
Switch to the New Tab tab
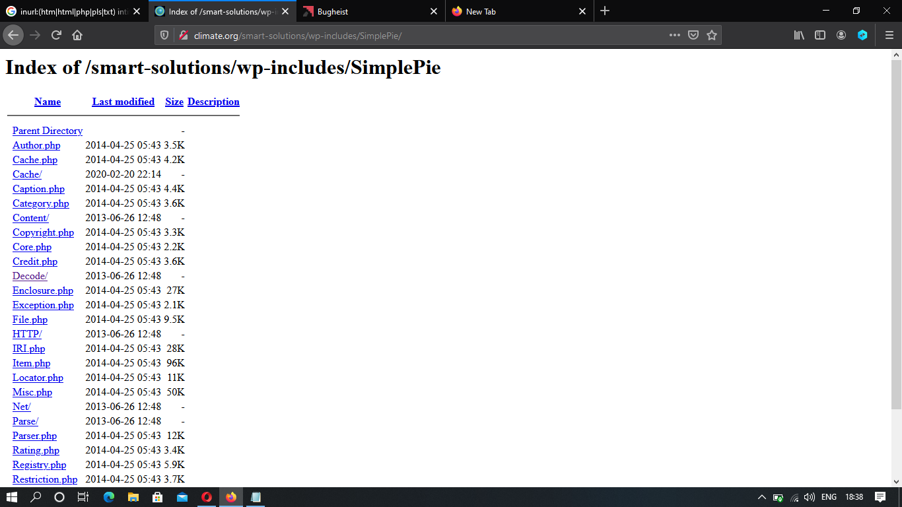[x=519, y=11]
